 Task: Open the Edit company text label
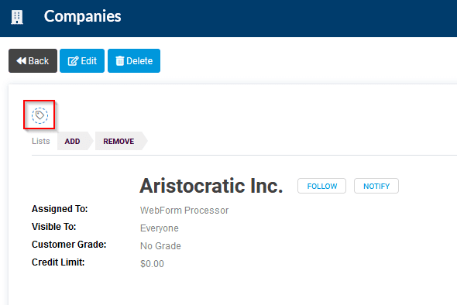pyautogui.click(x=88, y=61)
